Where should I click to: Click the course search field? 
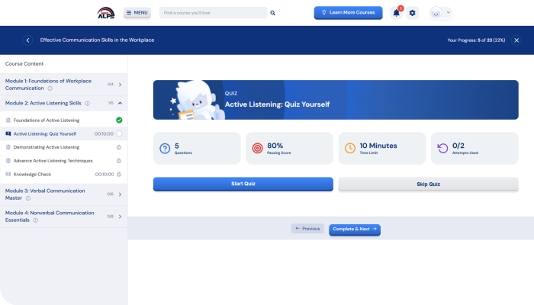click(x=212, y=13)
